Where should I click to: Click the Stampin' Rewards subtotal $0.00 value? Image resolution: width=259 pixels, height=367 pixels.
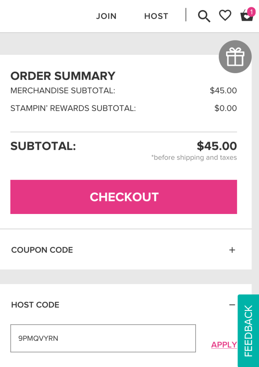pyautogui.click(x=225, y=108)
